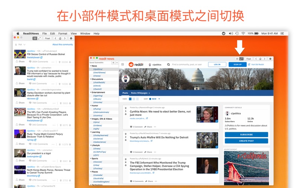Downvote the Cynthia Nixon post
The height and width of the screenshot is (188, 301).
pyautogui.click(x=126, y=114)
